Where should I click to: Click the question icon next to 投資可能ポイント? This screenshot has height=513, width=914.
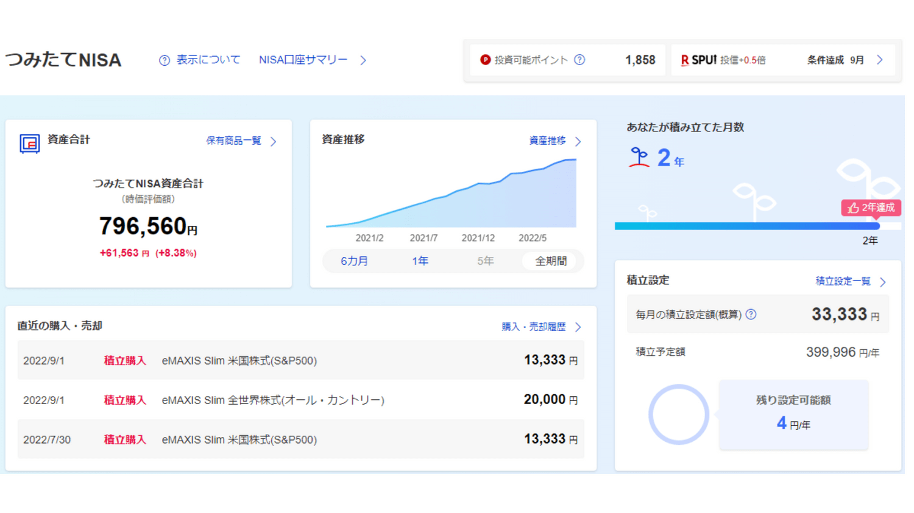[x=579, y=60]
